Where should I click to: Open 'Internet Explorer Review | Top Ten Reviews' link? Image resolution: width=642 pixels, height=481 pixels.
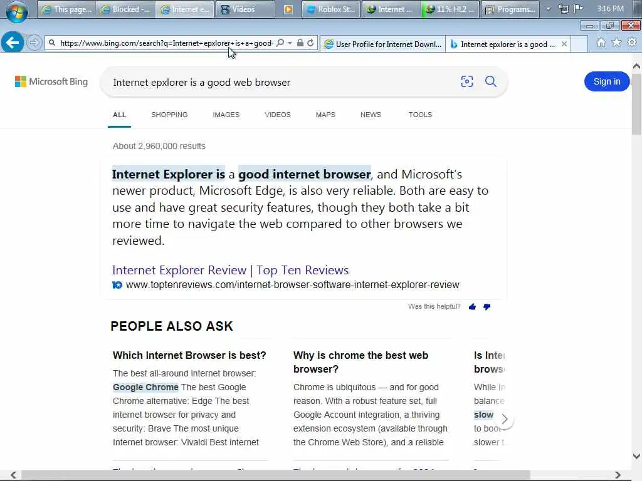coord(231,271)
